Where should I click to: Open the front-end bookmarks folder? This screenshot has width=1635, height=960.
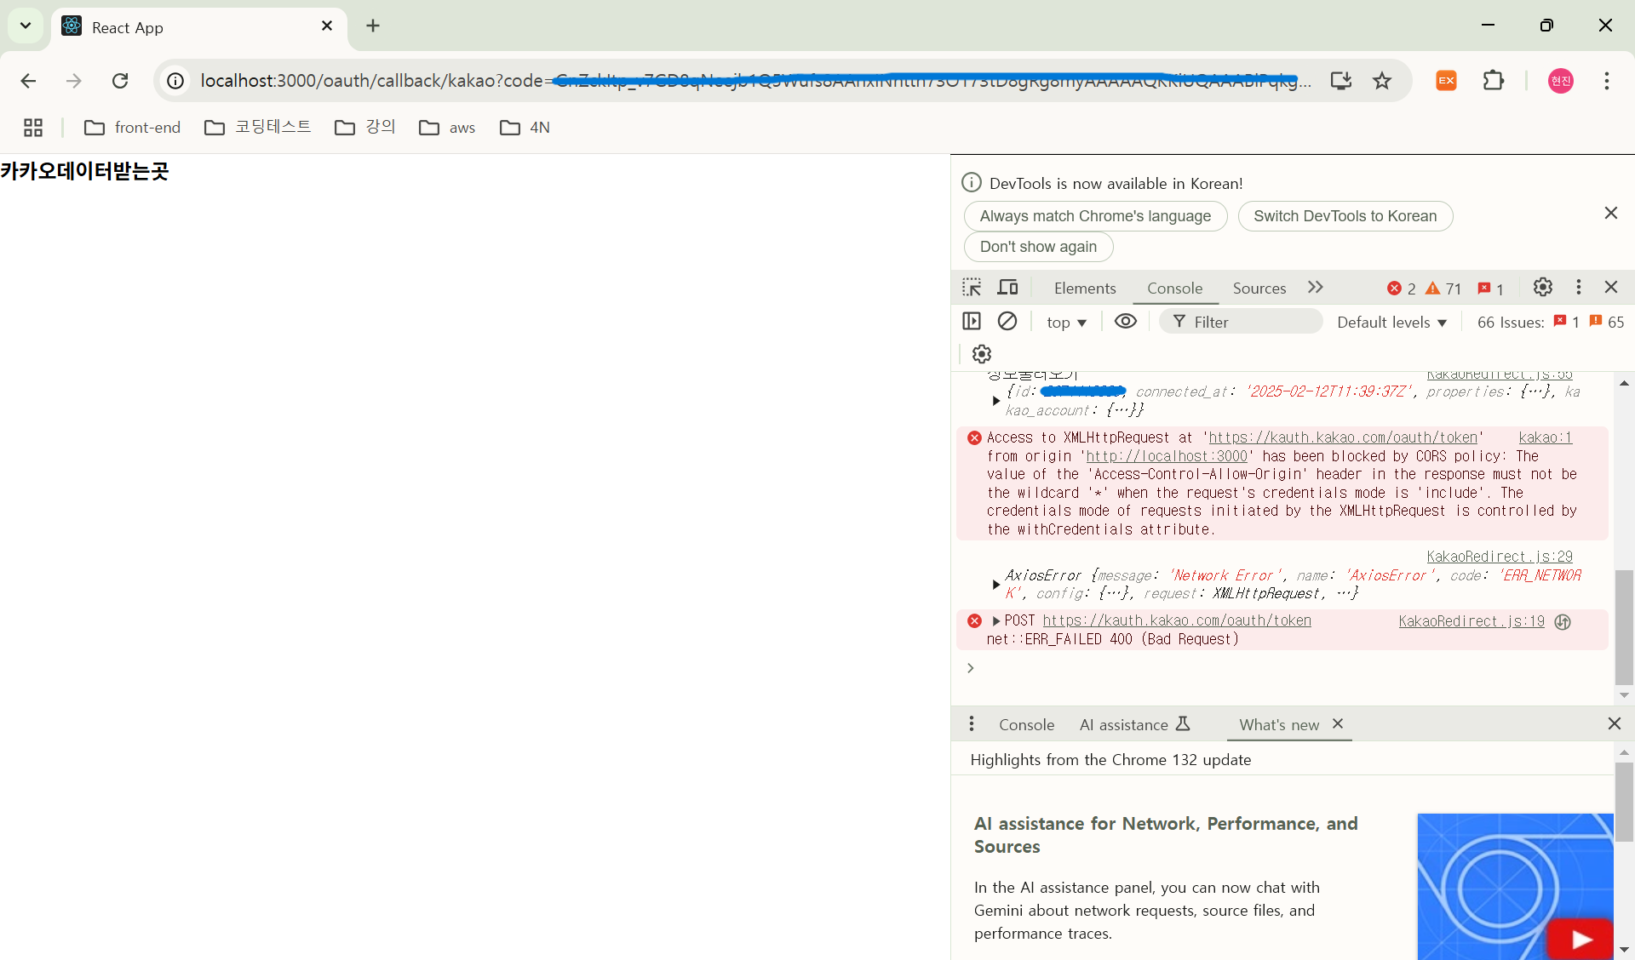(x=133, y=128)
